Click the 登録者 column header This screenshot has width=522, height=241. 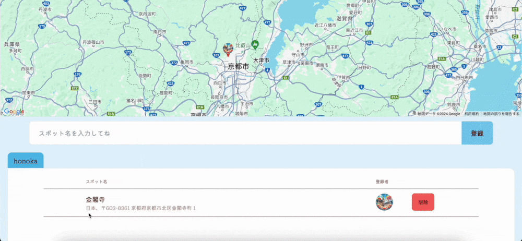[x=382, y=182]
